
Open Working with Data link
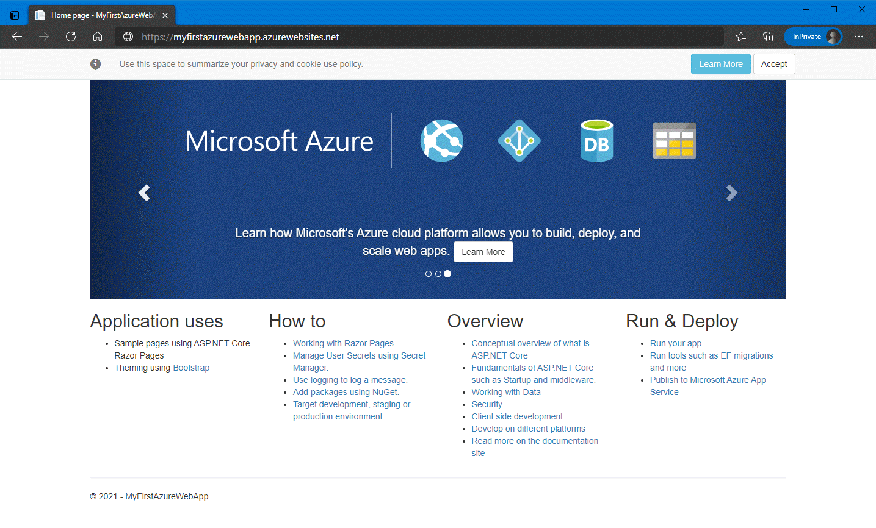tap(506, 392)
